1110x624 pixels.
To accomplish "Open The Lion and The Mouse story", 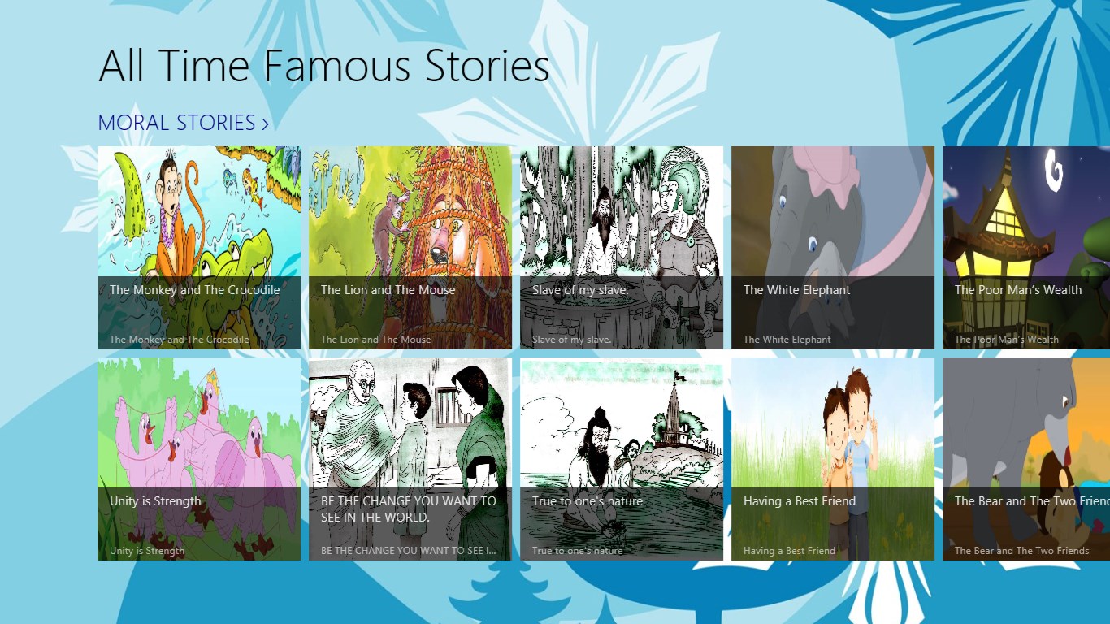I will [410, 248].
